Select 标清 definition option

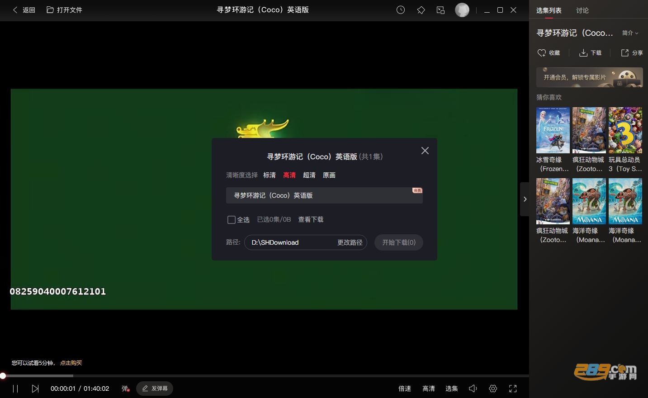[270, 175]
